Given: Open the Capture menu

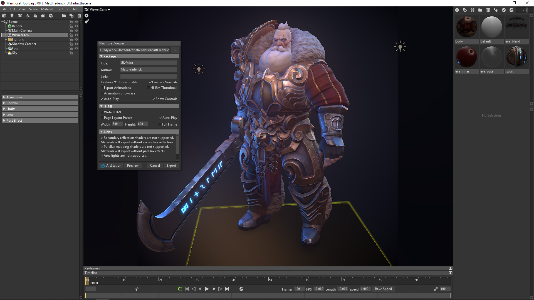Looking at the screenshot, I should [x=62, y=9].
